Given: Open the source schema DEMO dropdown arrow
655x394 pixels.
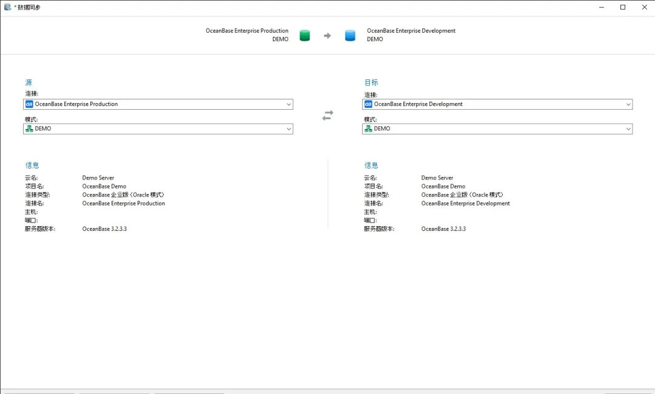Looking at the screenshot, I should pyautogui.click(x=289, y=129).
